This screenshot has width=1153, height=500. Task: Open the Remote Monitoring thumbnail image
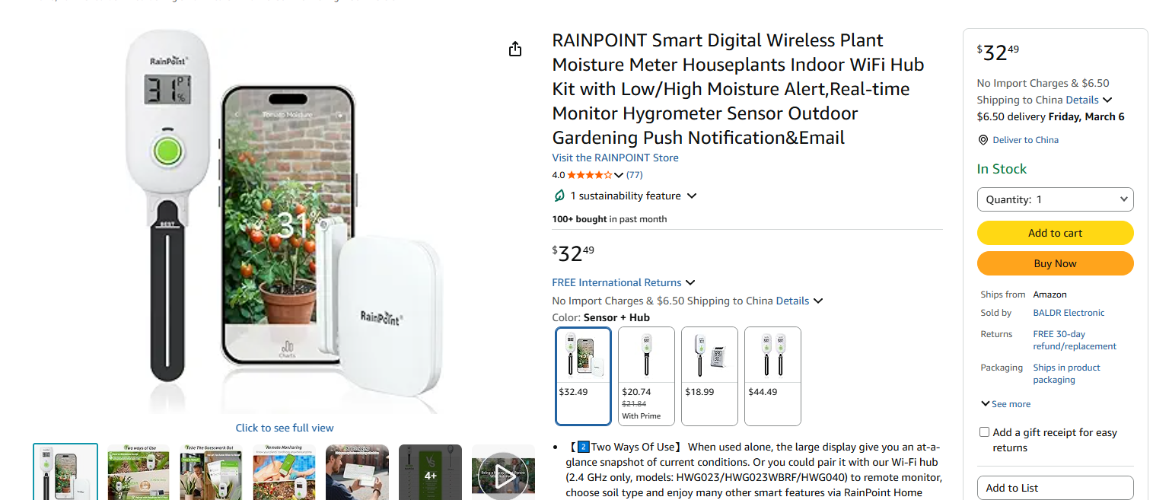(284, 473)
